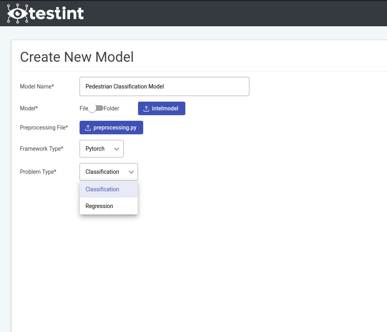Click the Create New Model heading
387x332 pixels.
pos(77,57)
